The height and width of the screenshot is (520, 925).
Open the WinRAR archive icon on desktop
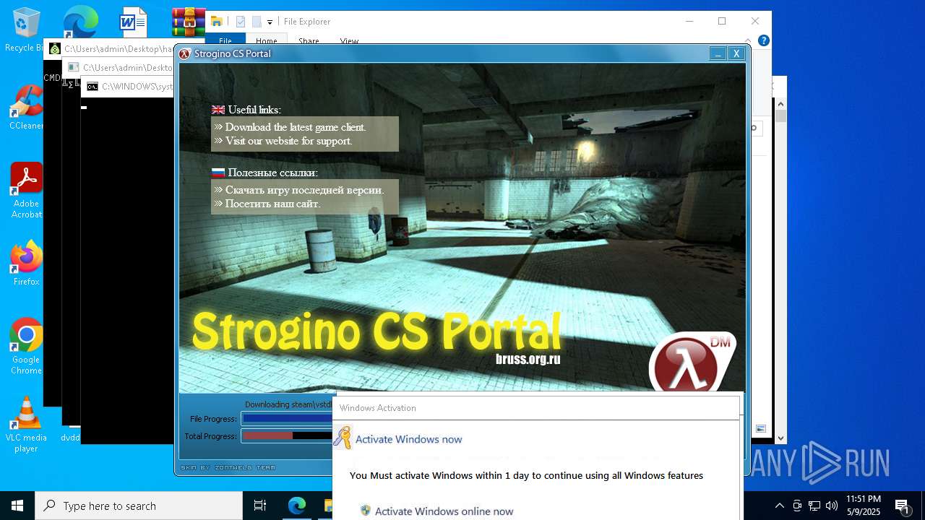(x=188, y=22)
